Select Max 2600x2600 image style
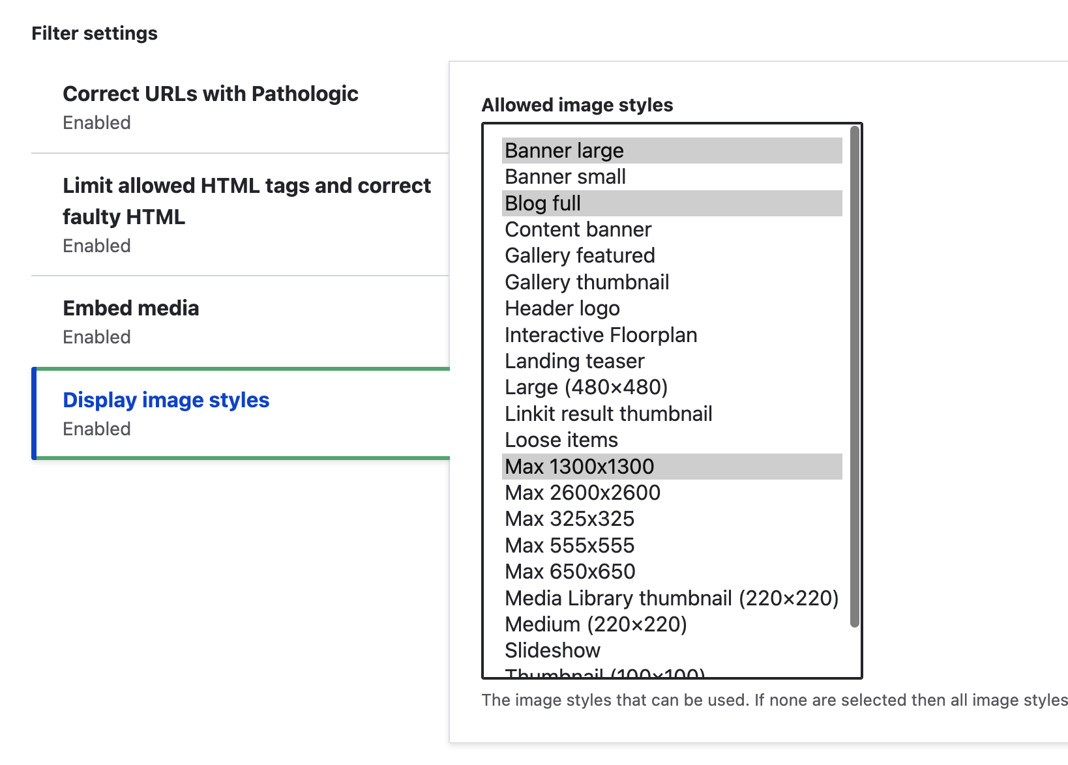This screenshot has width=1068, height=765. (582, 493)
